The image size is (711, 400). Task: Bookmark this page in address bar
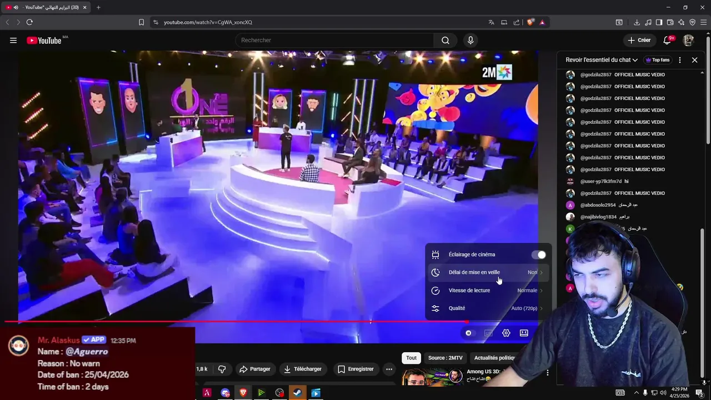click(x=141, y=22)
